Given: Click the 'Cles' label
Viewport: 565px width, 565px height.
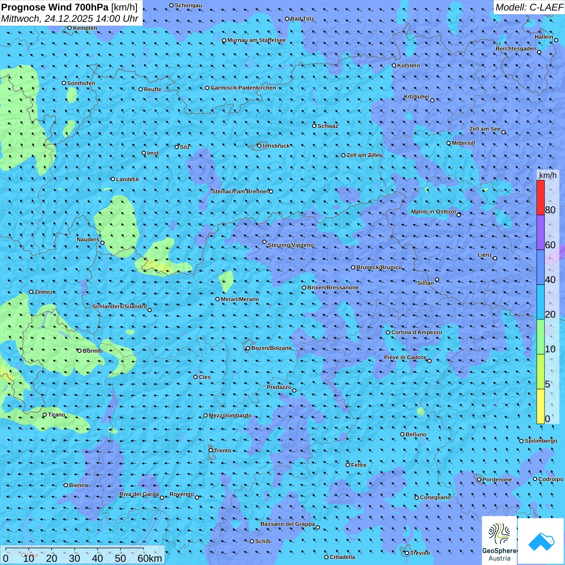Looking at the screenshot, I should tap(205, 377).
